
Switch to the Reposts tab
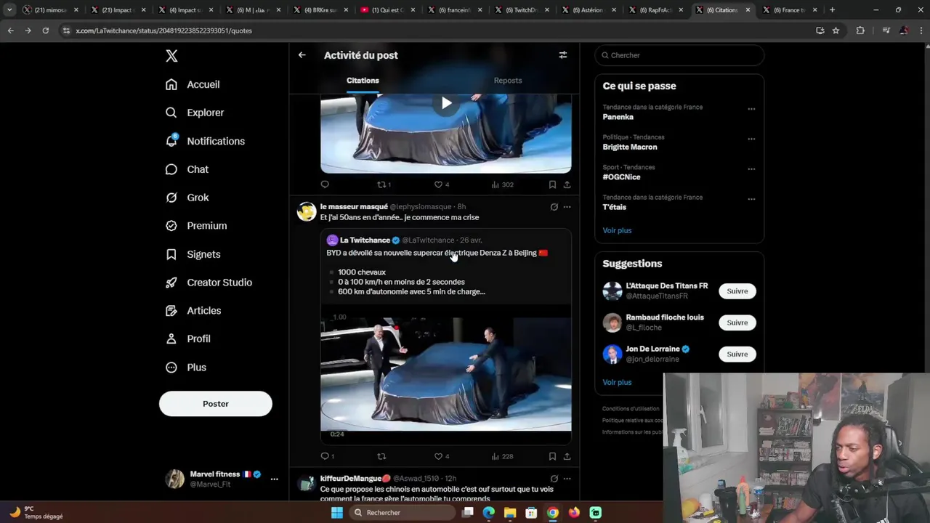(x=508, y=81)
